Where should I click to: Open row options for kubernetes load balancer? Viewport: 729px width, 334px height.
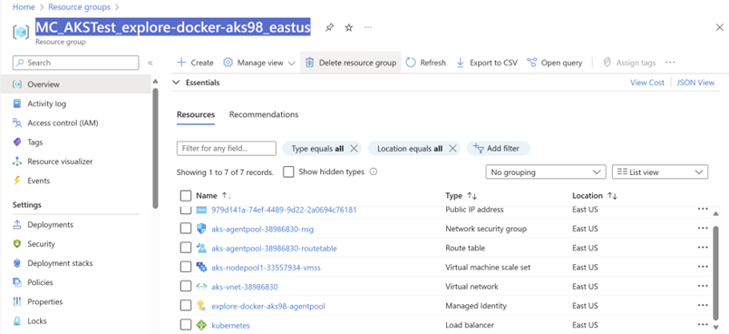703,325
